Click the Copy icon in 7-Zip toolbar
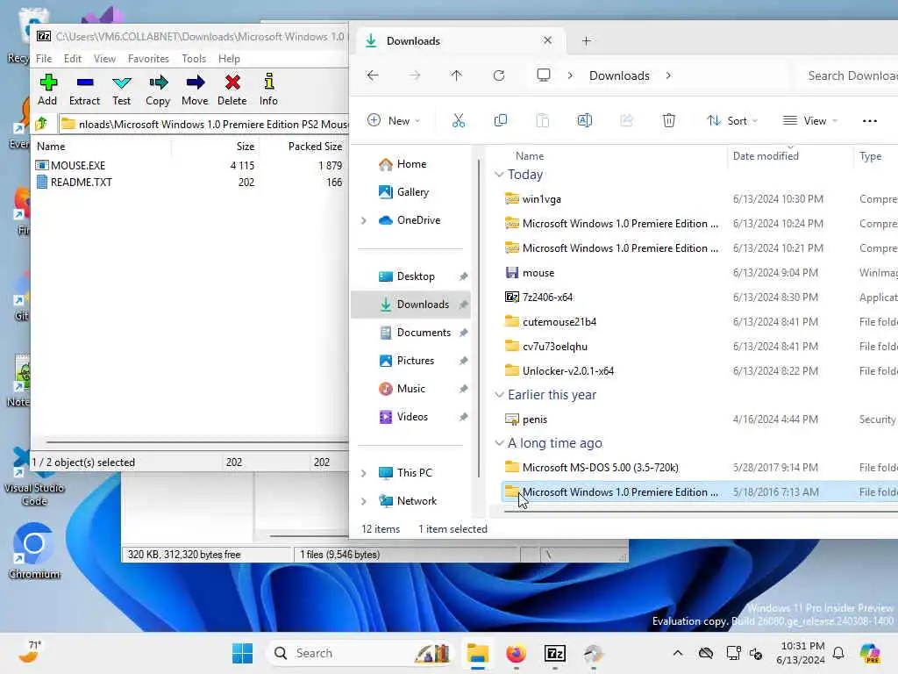This screenshot has height=674, width=898. (x=158, y=90)
